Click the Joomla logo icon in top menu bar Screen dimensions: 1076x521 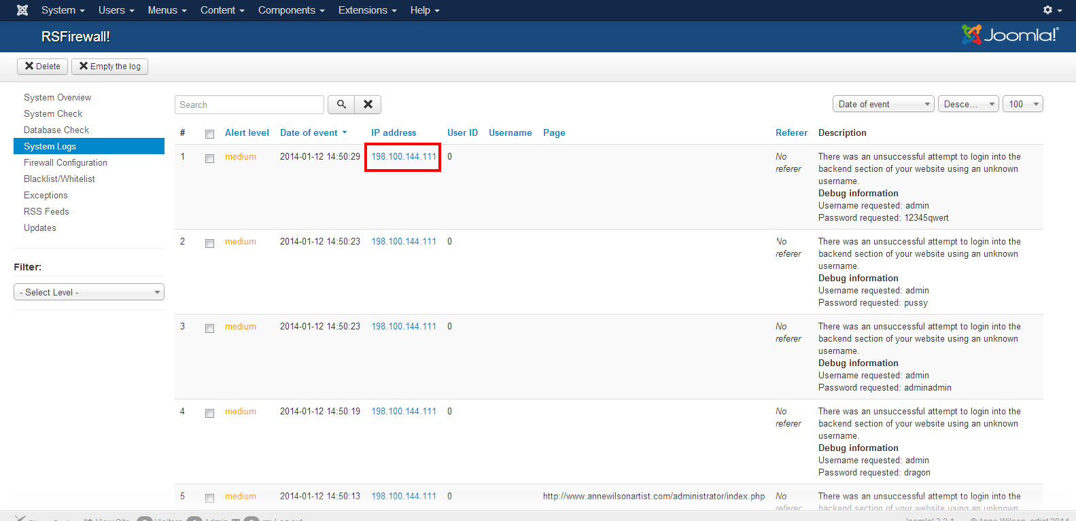tap(22, 10)
